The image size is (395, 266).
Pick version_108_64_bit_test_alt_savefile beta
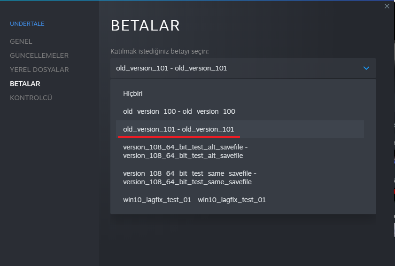pyautogui.click(x=240, y=151)
